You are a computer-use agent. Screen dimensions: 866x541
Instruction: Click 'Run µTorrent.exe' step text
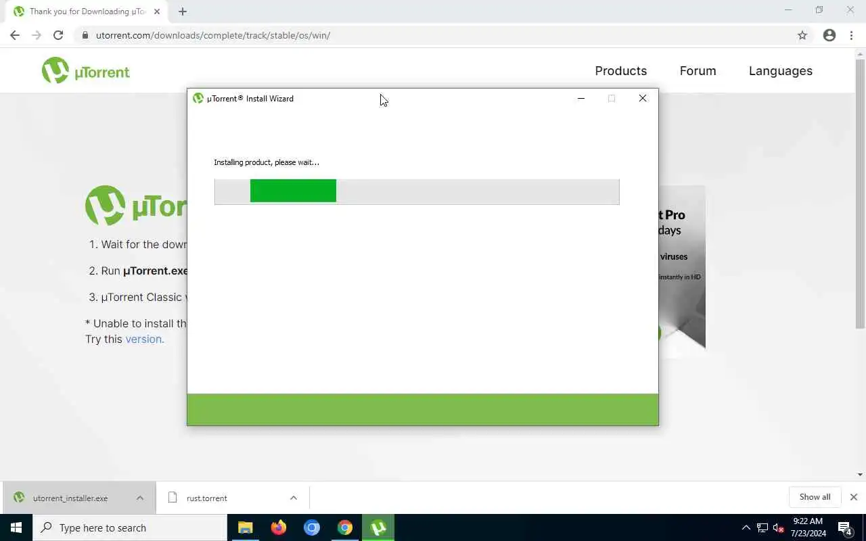[144, 270]
